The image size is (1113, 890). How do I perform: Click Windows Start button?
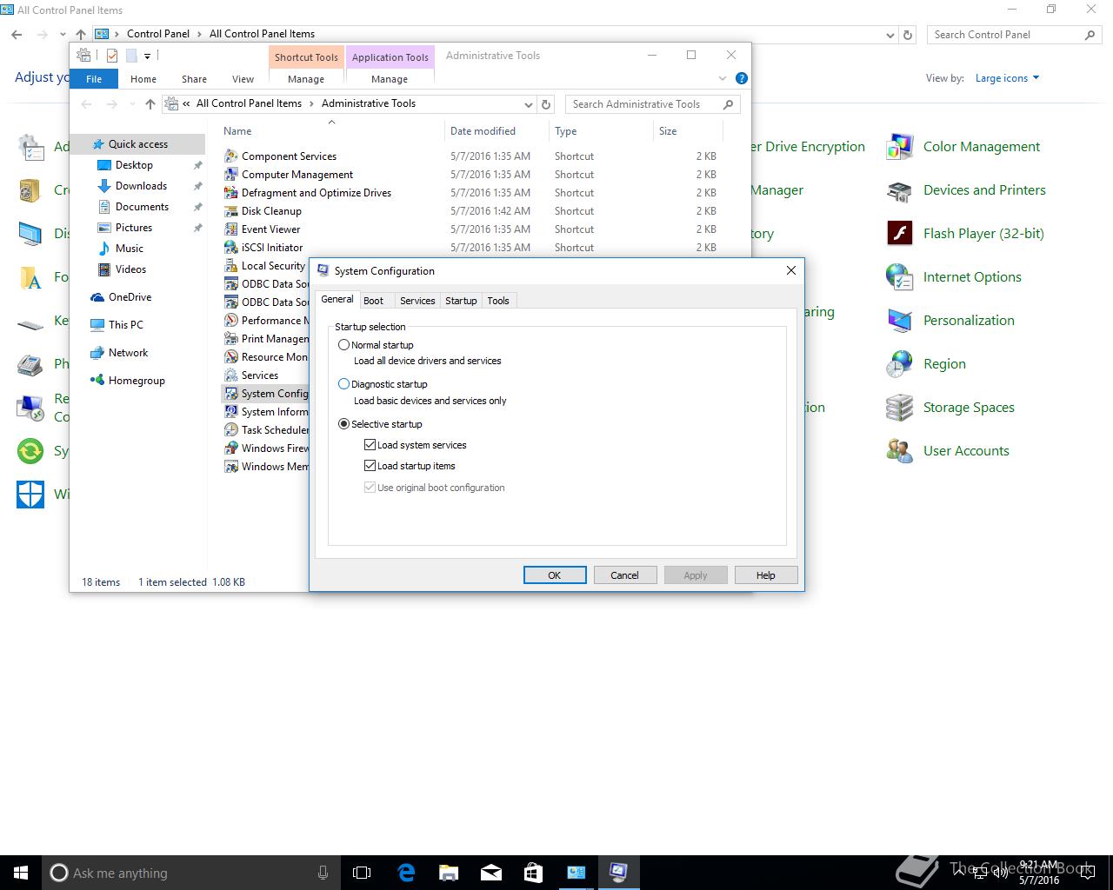[x=21, y=873]
